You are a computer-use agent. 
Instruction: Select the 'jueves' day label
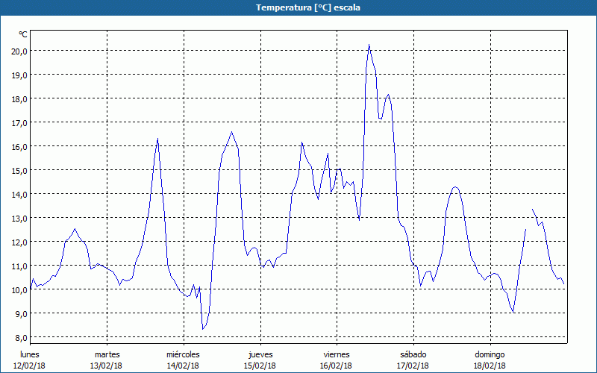point(260,354)
